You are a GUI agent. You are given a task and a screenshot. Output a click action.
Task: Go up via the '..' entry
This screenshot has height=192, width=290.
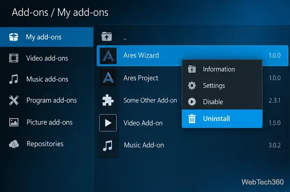(x=193, y=36)
